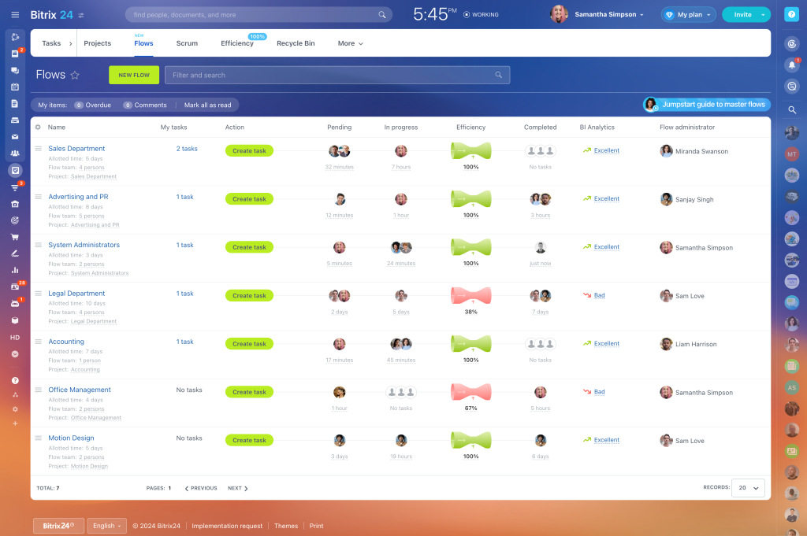Open the BI Analytics chart icon

15,272
